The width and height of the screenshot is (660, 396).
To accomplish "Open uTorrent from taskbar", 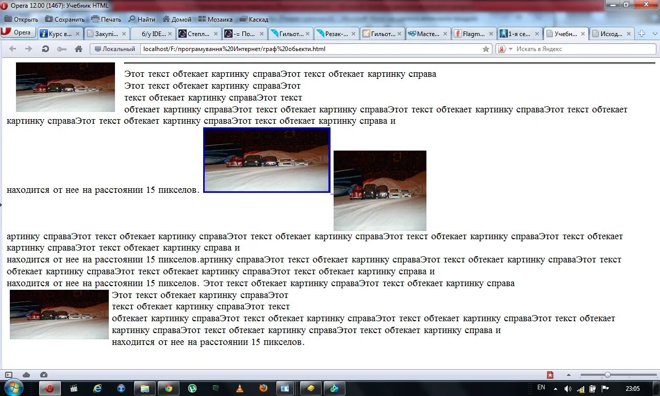I will pos(192,388).
